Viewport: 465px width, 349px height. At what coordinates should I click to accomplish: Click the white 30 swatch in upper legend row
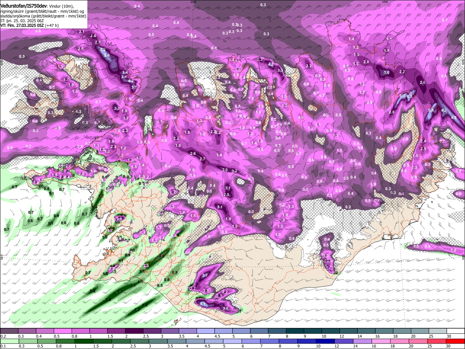click(456, 331)
